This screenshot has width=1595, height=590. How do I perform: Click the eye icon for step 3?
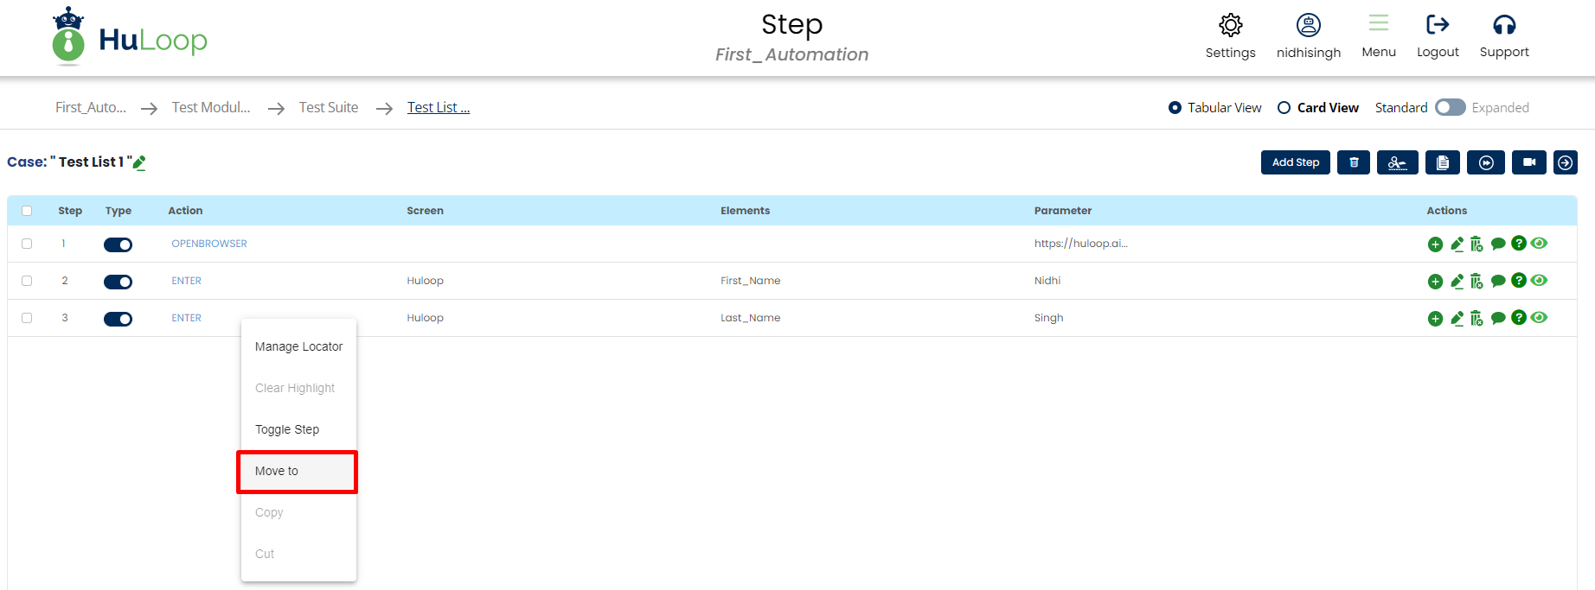[1539, 318]
